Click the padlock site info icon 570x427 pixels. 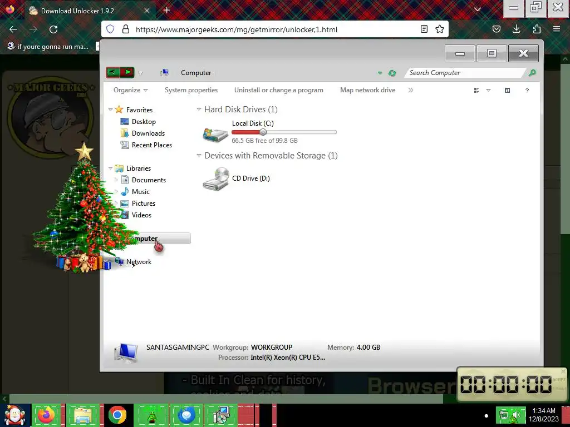click(125, 29)
